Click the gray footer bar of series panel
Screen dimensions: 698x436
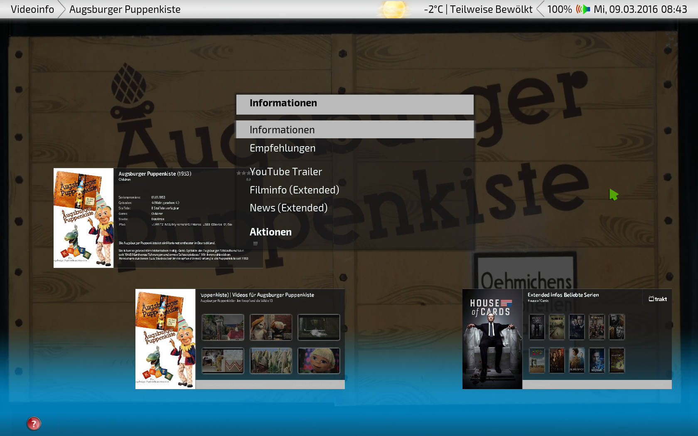tap(597, 385)
